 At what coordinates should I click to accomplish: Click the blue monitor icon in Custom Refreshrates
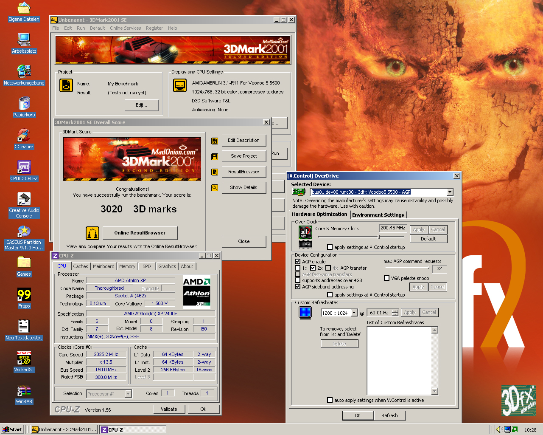click(305, 313)
